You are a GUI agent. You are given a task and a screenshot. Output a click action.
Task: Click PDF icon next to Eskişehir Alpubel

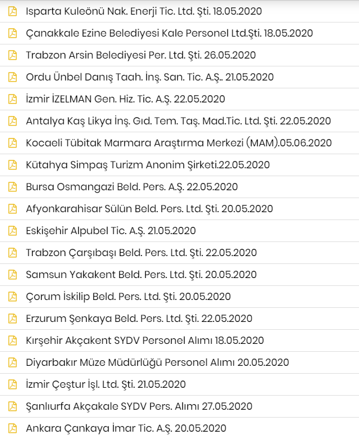click(12, 231)
